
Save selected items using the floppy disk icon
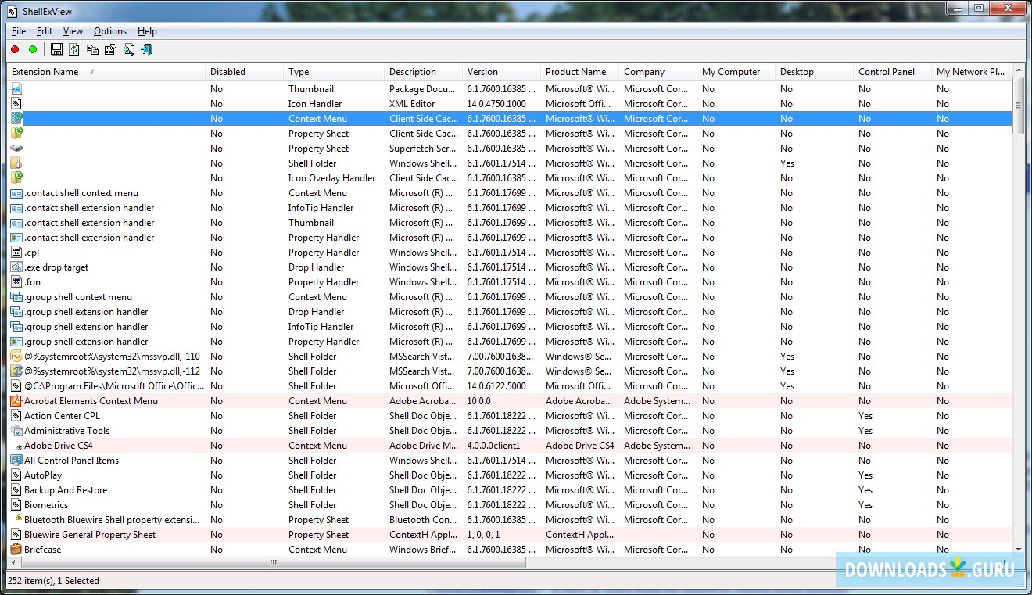(56, 49)
